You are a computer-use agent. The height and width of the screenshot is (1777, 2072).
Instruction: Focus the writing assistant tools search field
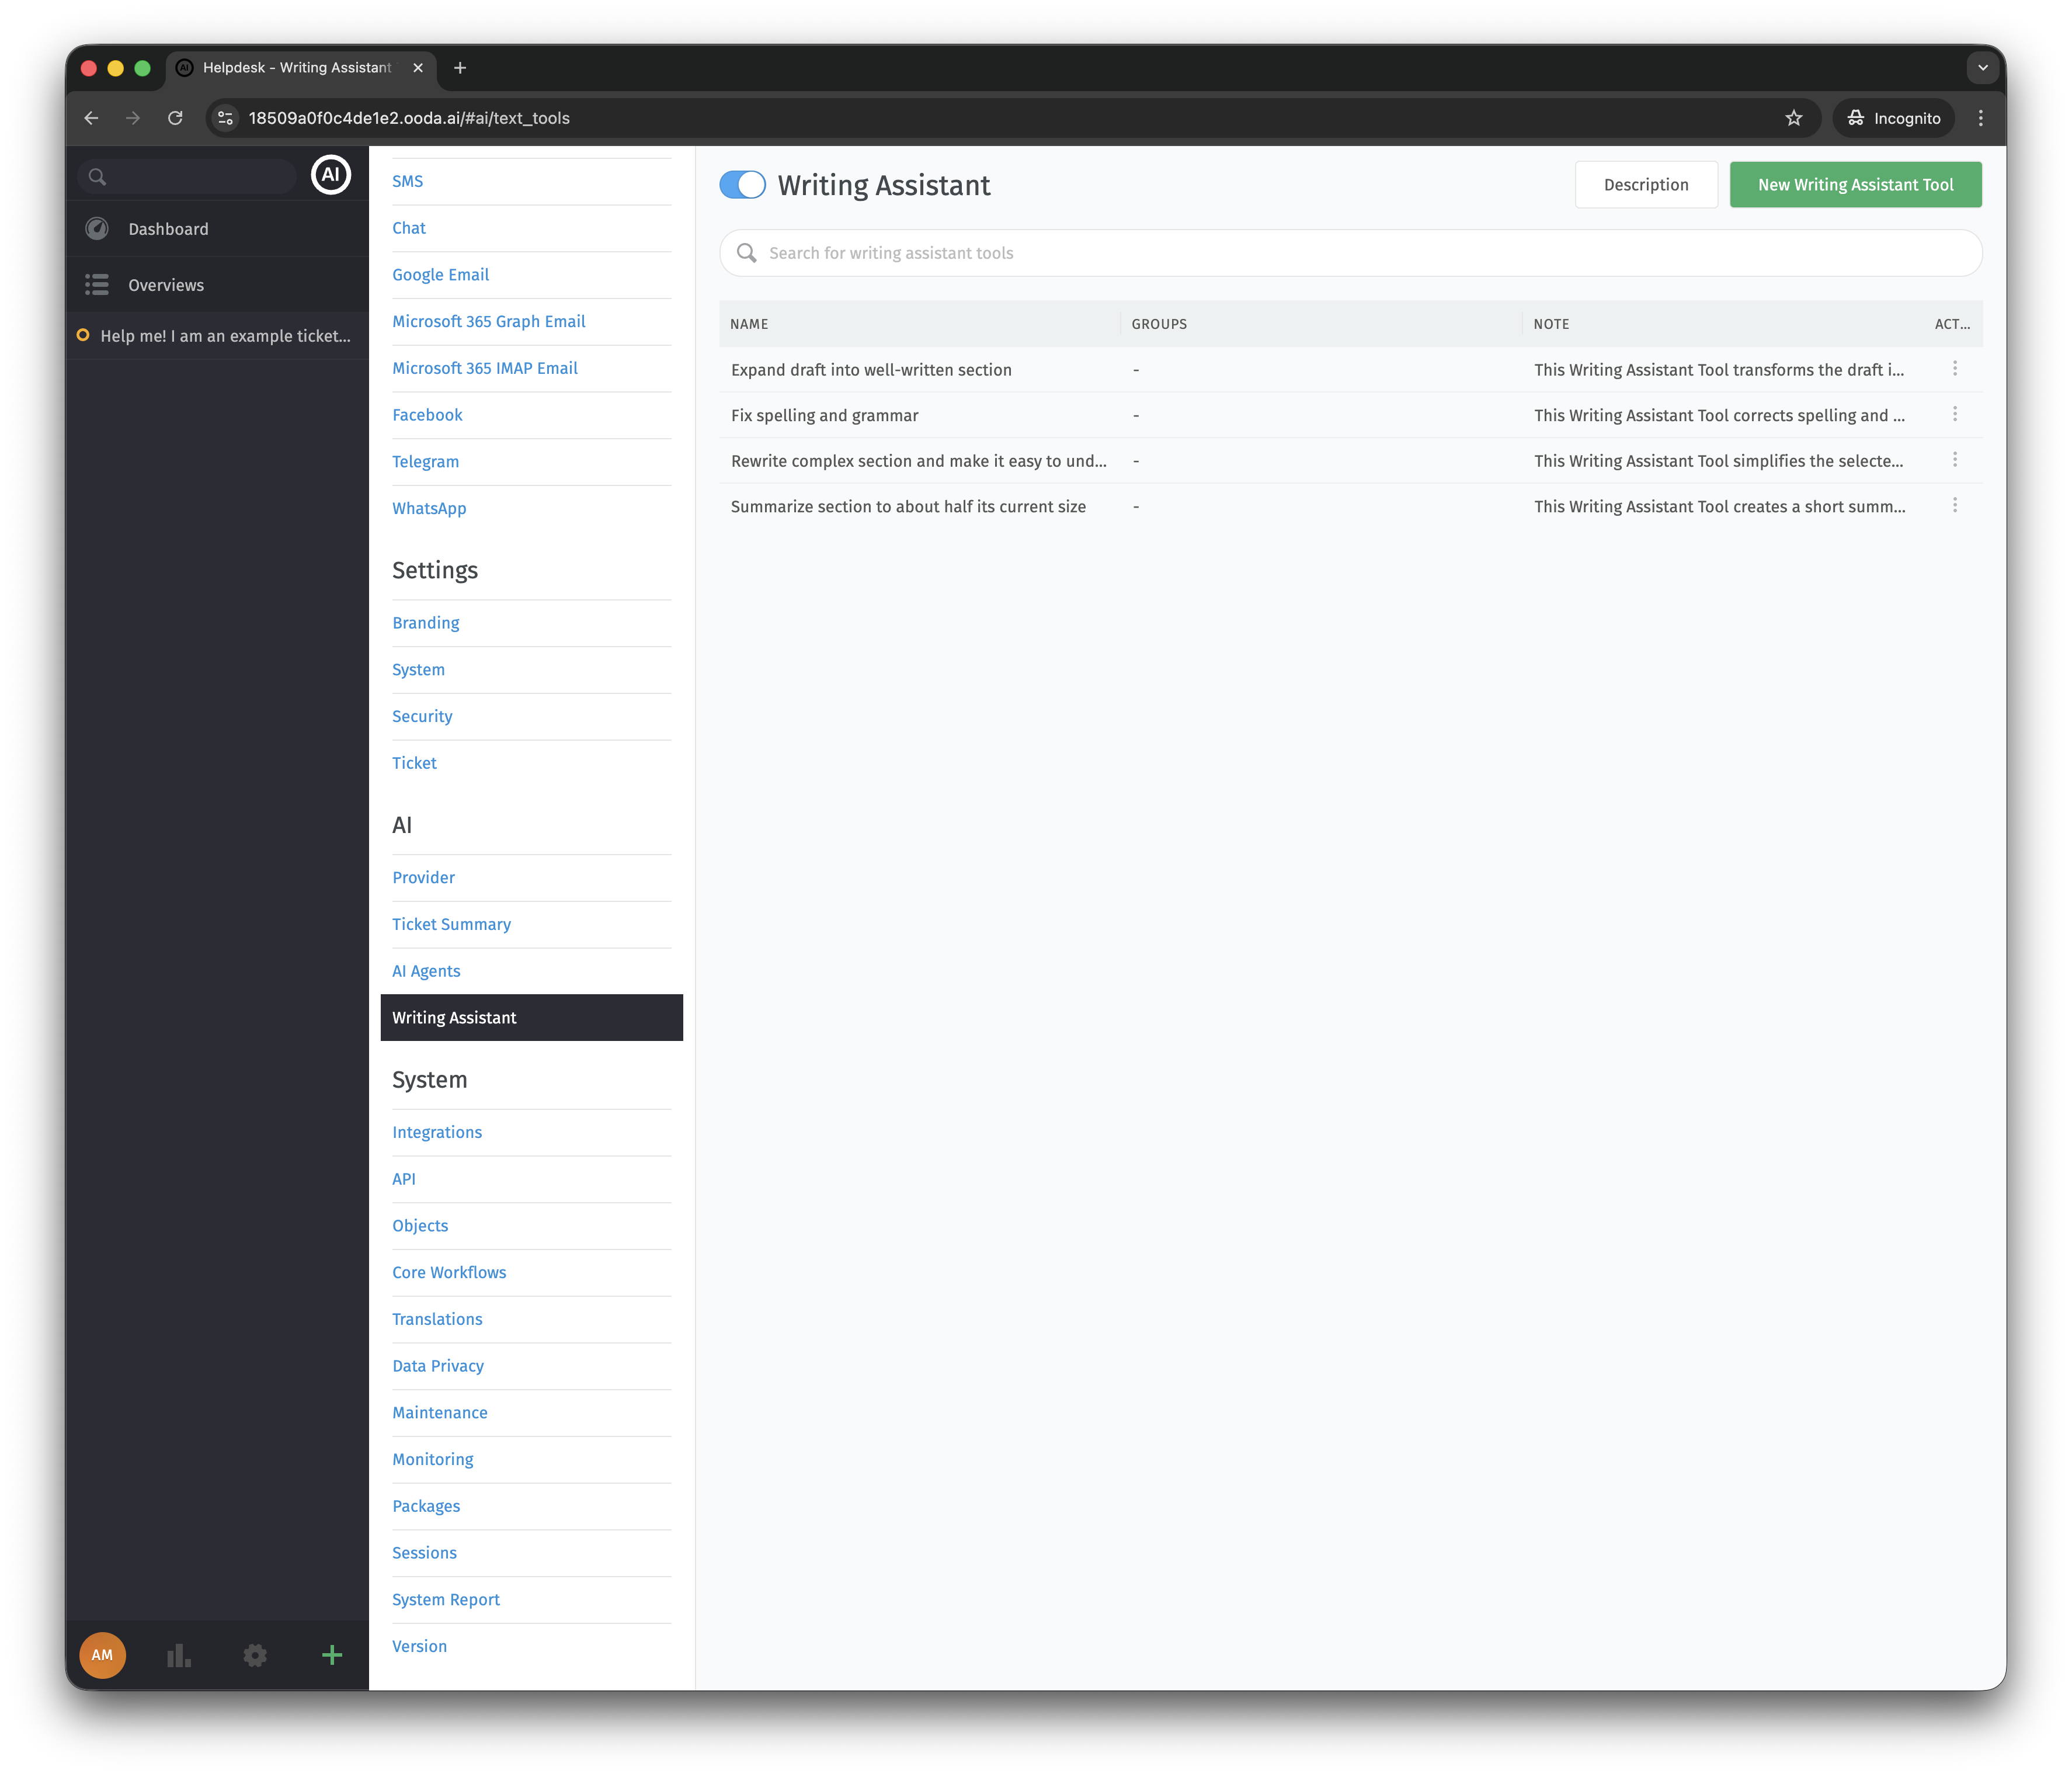(x=1350, y=253)
